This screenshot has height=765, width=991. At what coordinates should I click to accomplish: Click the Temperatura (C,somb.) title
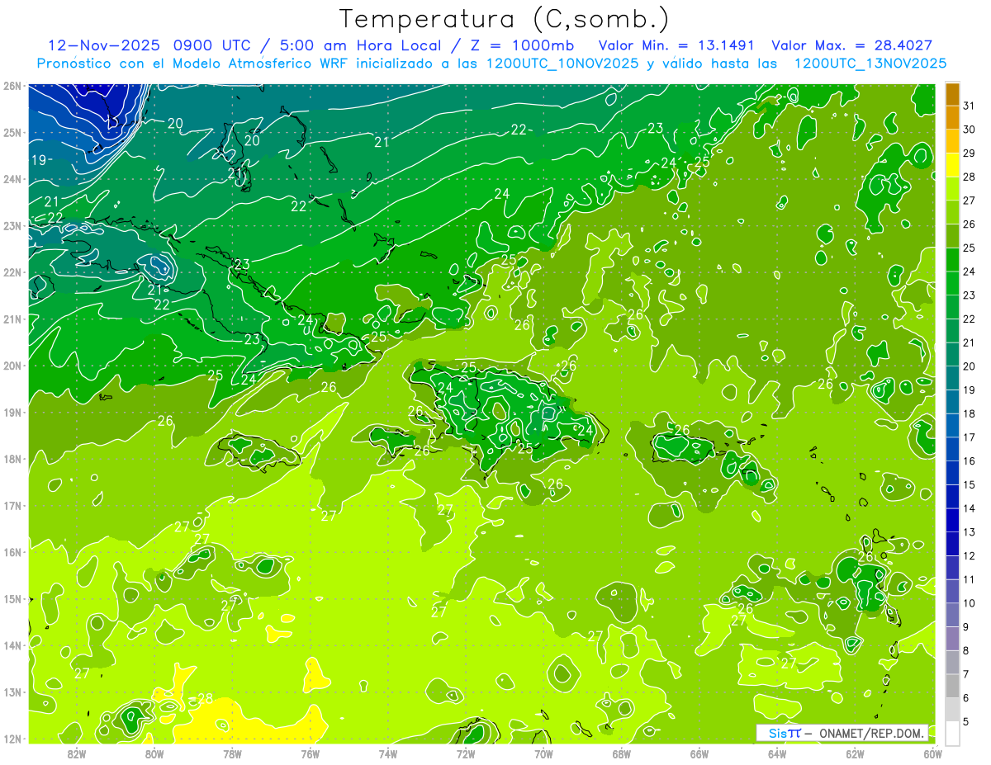tap(505, 19)
